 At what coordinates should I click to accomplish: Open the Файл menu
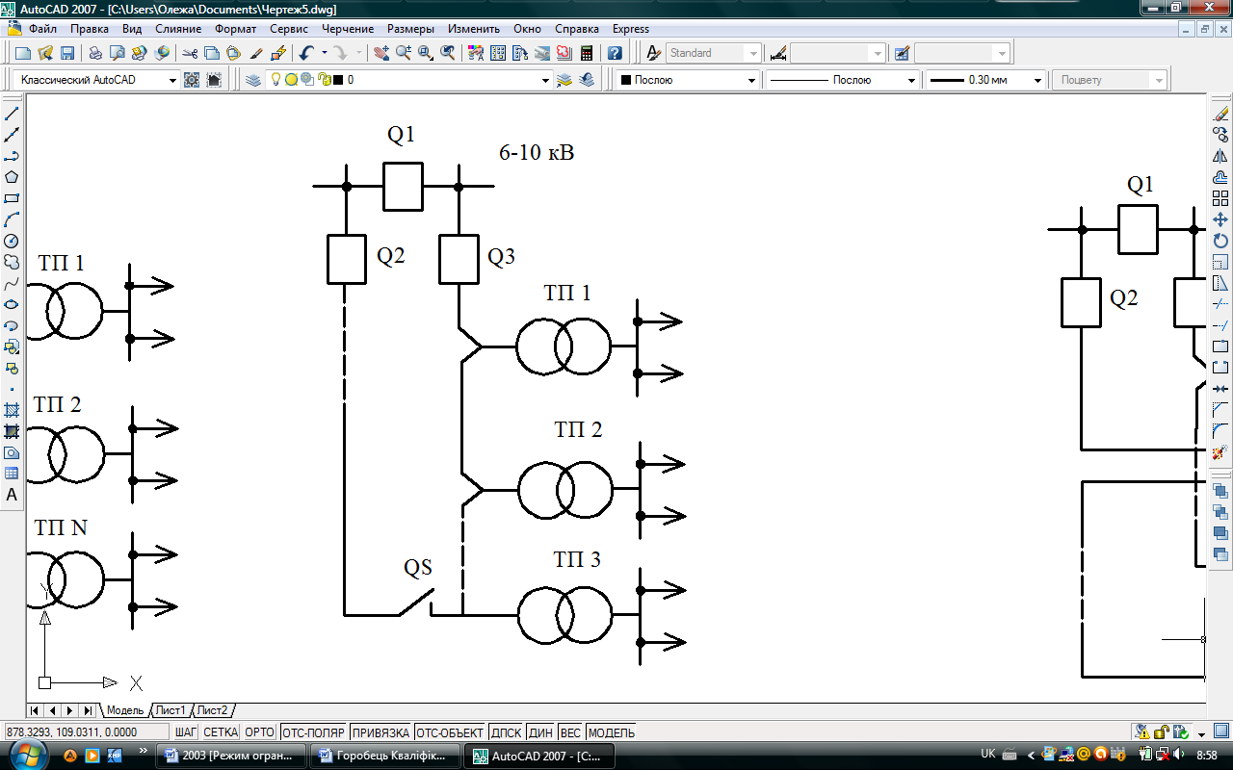(42, 29)
